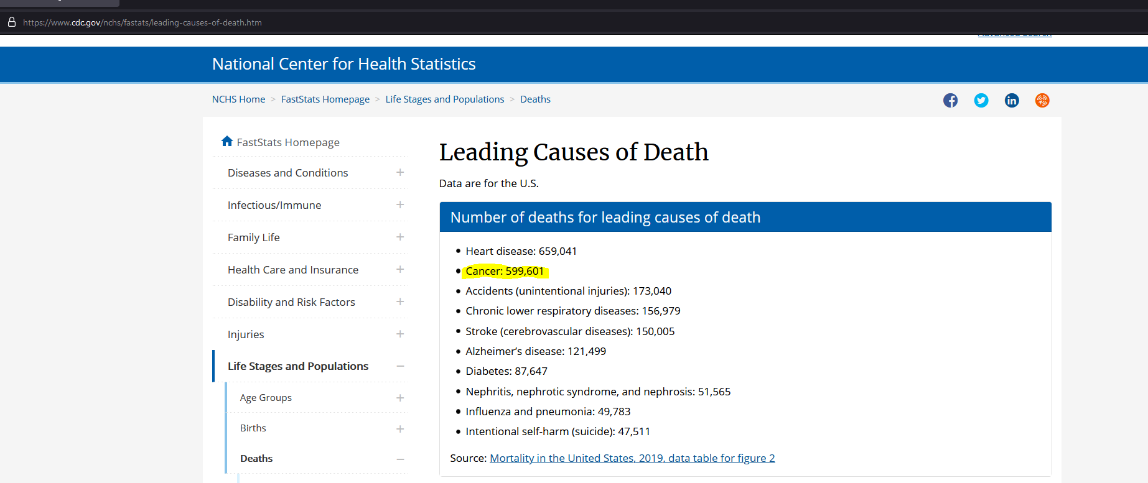The image size is (1148, 483).
Task: Click Intentional self-harm (suicide): 47,511 entry
Action: point(558,431)
